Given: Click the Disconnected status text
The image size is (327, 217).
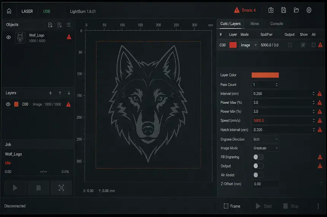Looking at the screenshot, I should click(15, 206).
